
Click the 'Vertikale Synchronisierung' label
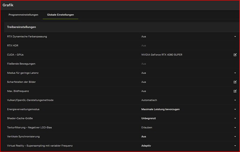click(23, 137)
